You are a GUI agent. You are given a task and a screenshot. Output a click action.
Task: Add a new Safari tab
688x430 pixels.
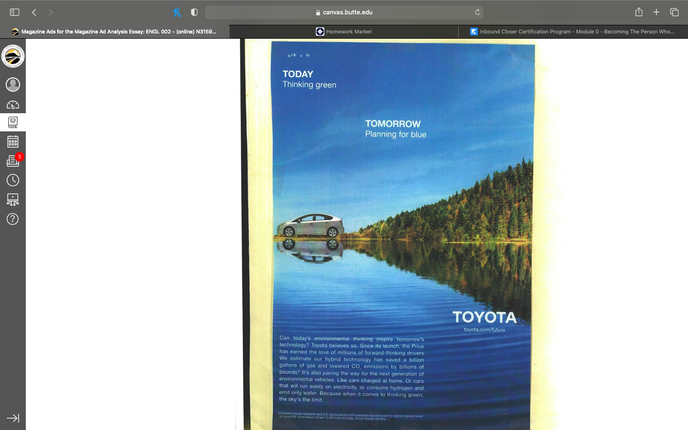click(x=656, y=12)
